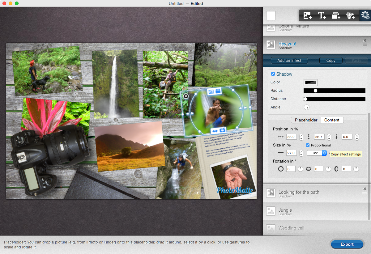Viewport: 371px width, 254px height.
Task: Click the shadow Distance slider
Action: pos(335,99)
